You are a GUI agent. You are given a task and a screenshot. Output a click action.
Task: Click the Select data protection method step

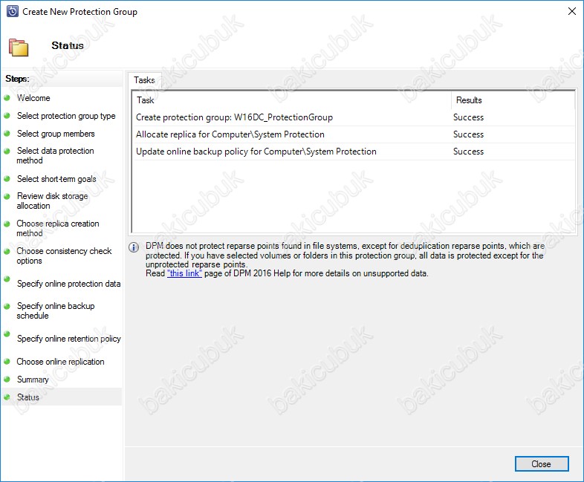55,155
